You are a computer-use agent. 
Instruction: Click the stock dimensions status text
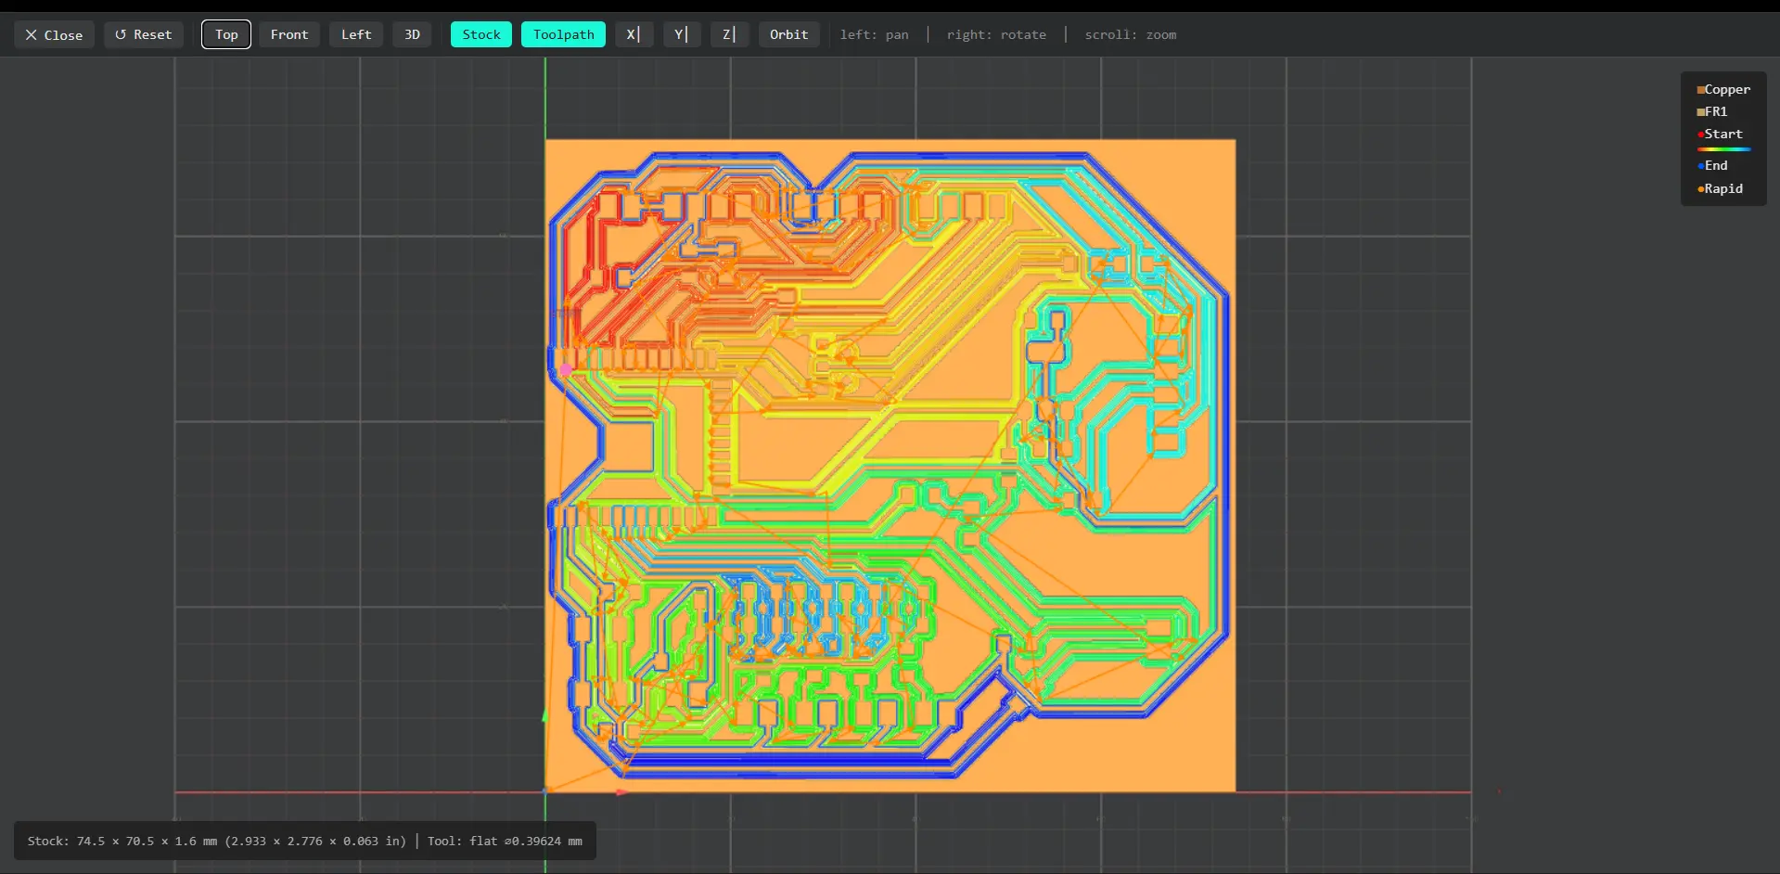click(216, 842)
